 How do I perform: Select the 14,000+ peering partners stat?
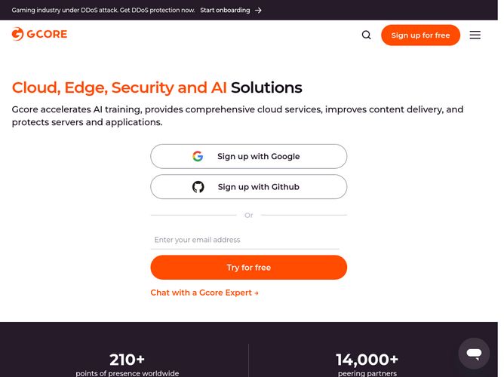(x=367, y=363)
